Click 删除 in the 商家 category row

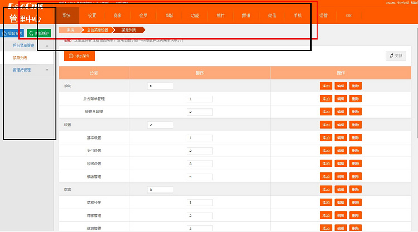point(356,189)
